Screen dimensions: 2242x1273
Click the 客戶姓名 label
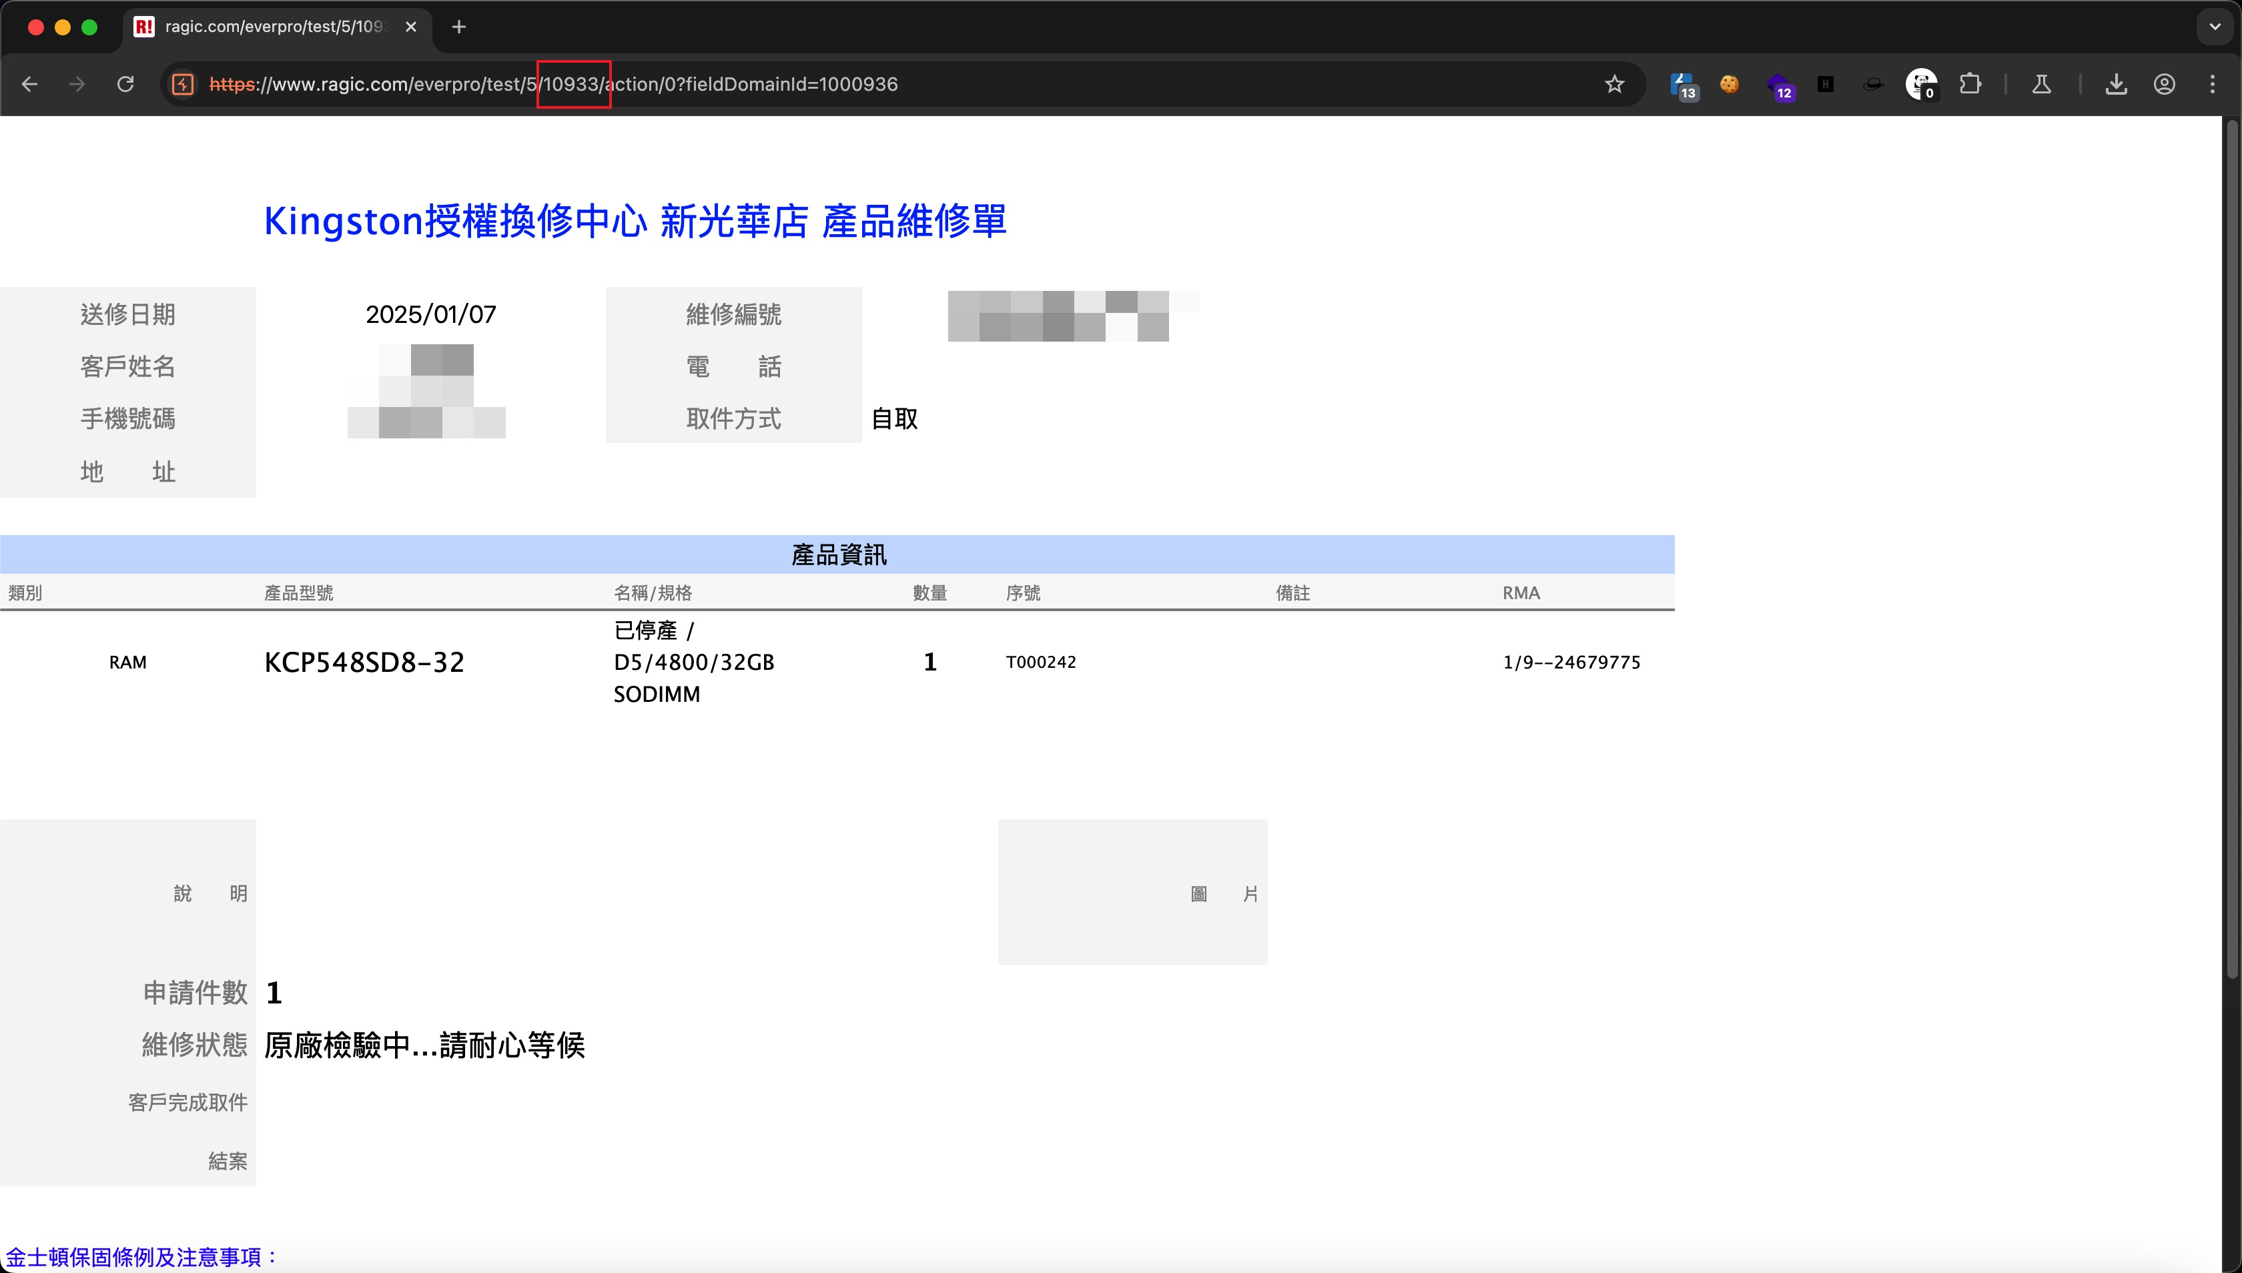tap(127, 366)
